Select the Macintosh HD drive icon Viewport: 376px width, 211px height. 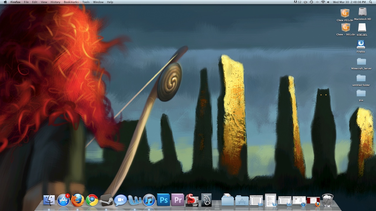coord(362,12)
